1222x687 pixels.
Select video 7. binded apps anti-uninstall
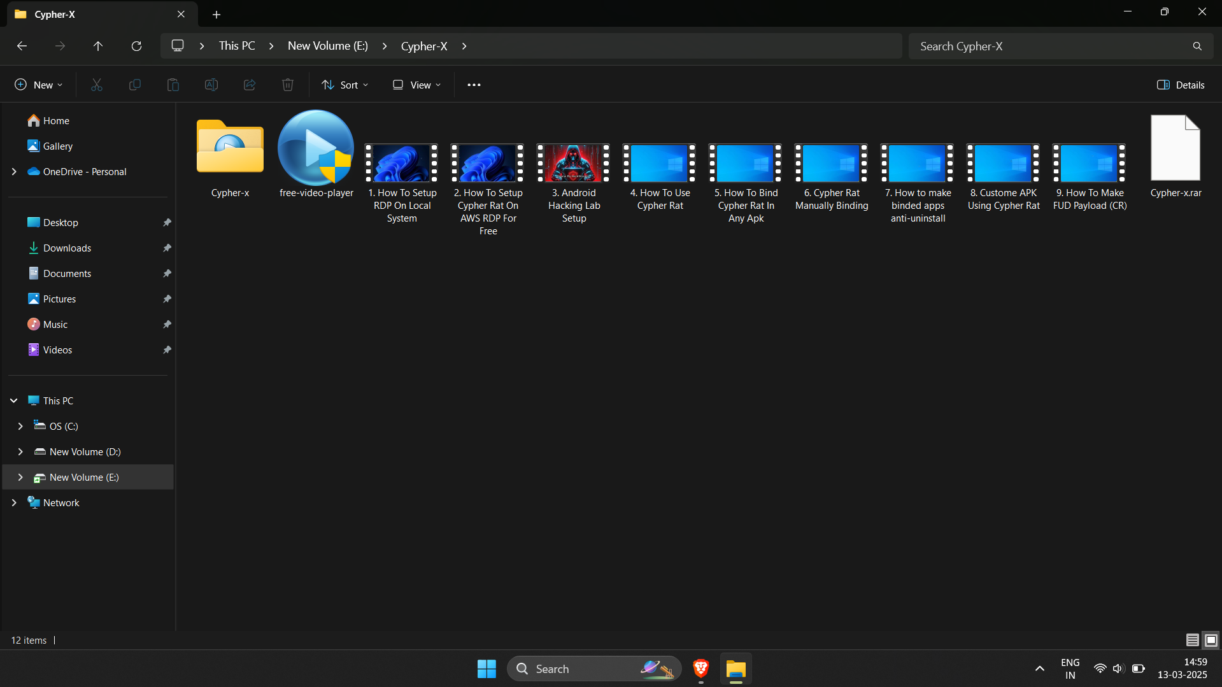[918, 183]
